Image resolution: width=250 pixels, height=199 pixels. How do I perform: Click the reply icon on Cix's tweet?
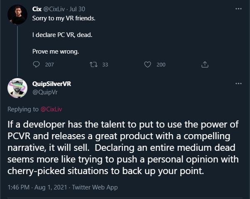click(37, 64)
